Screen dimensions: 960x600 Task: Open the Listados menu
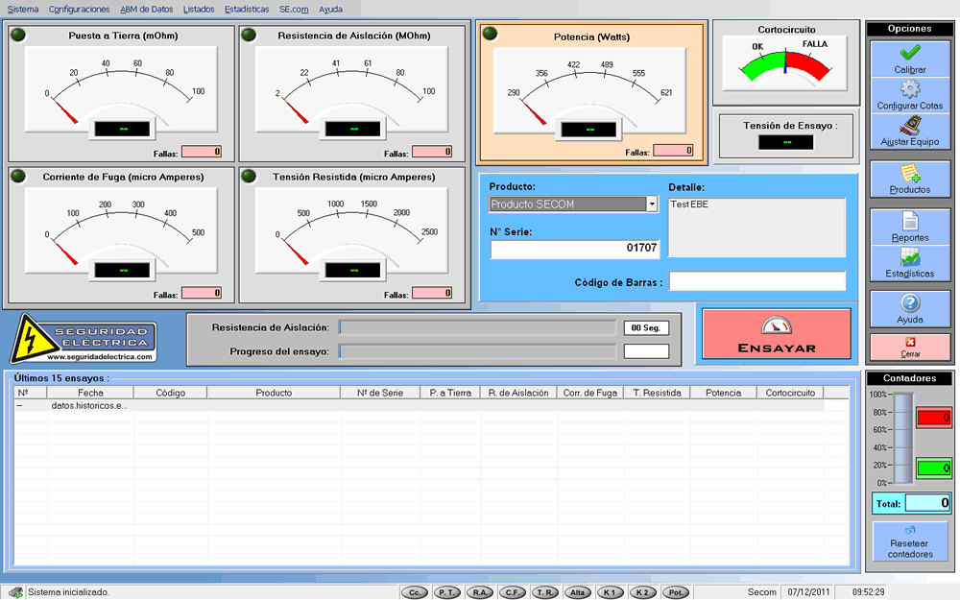[x=199, y=9]
